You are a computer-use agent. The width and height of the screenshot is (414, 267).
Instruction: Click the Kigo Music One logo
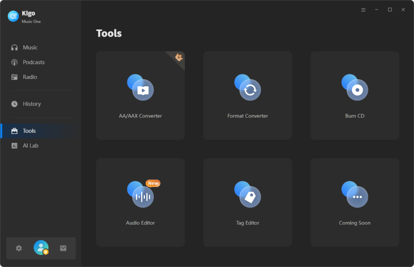13,17
